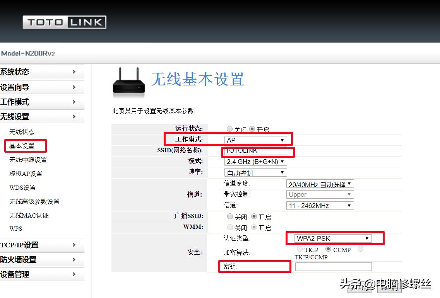This screenshot has width=440, height=298.
Task: Open the 带宽控制 dropdown showing Upper
Action: pyautogui.click(x=320, y=194)
